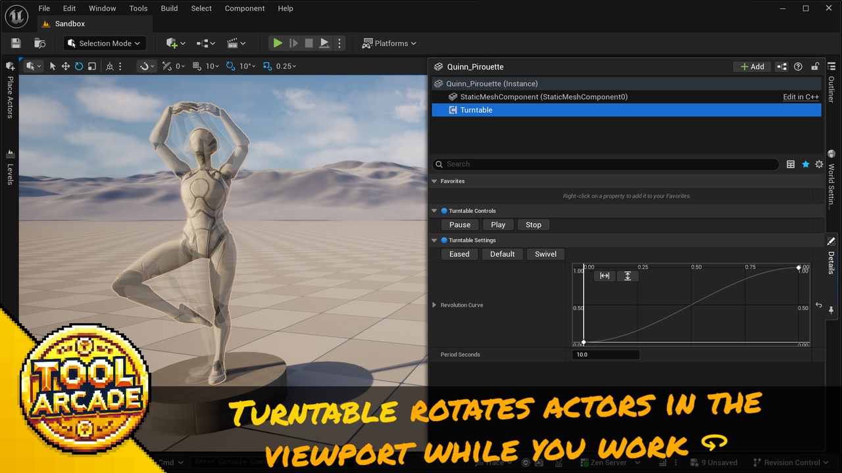Open the Build menu
The image size is (842, 473).
click(x=169, y=9)
